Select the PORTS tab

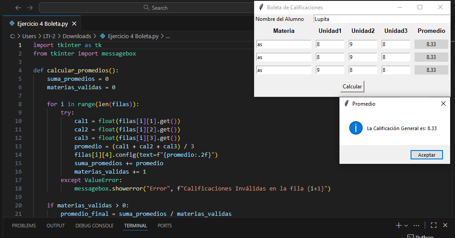(x=164, y=226)
